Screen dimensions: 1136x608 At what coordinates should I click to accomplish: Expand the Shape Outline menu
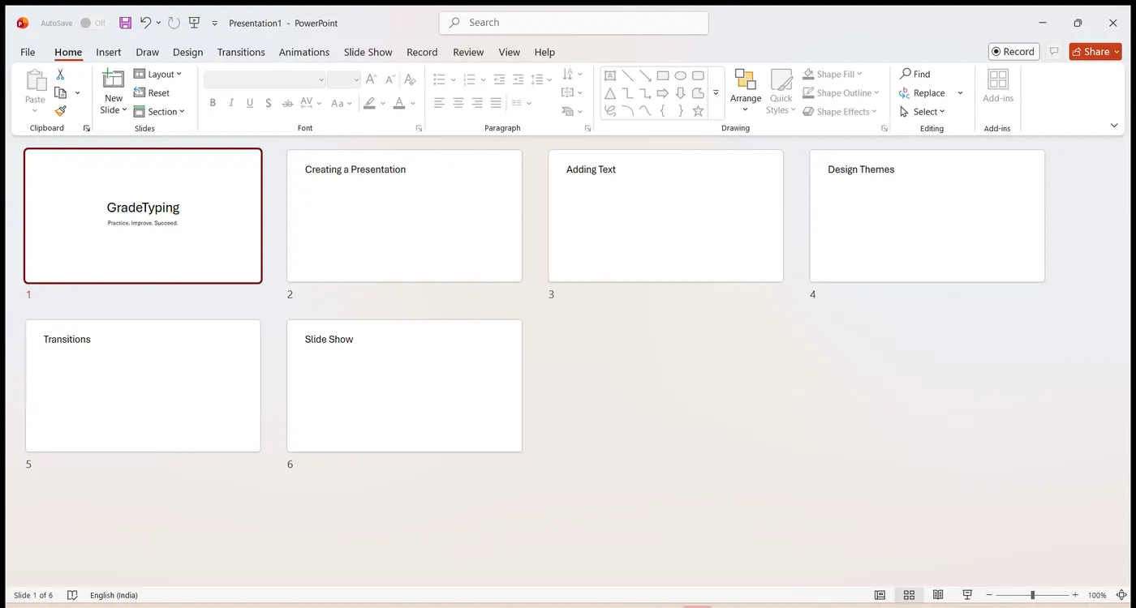pyautogui.click(x=841, y=93)
